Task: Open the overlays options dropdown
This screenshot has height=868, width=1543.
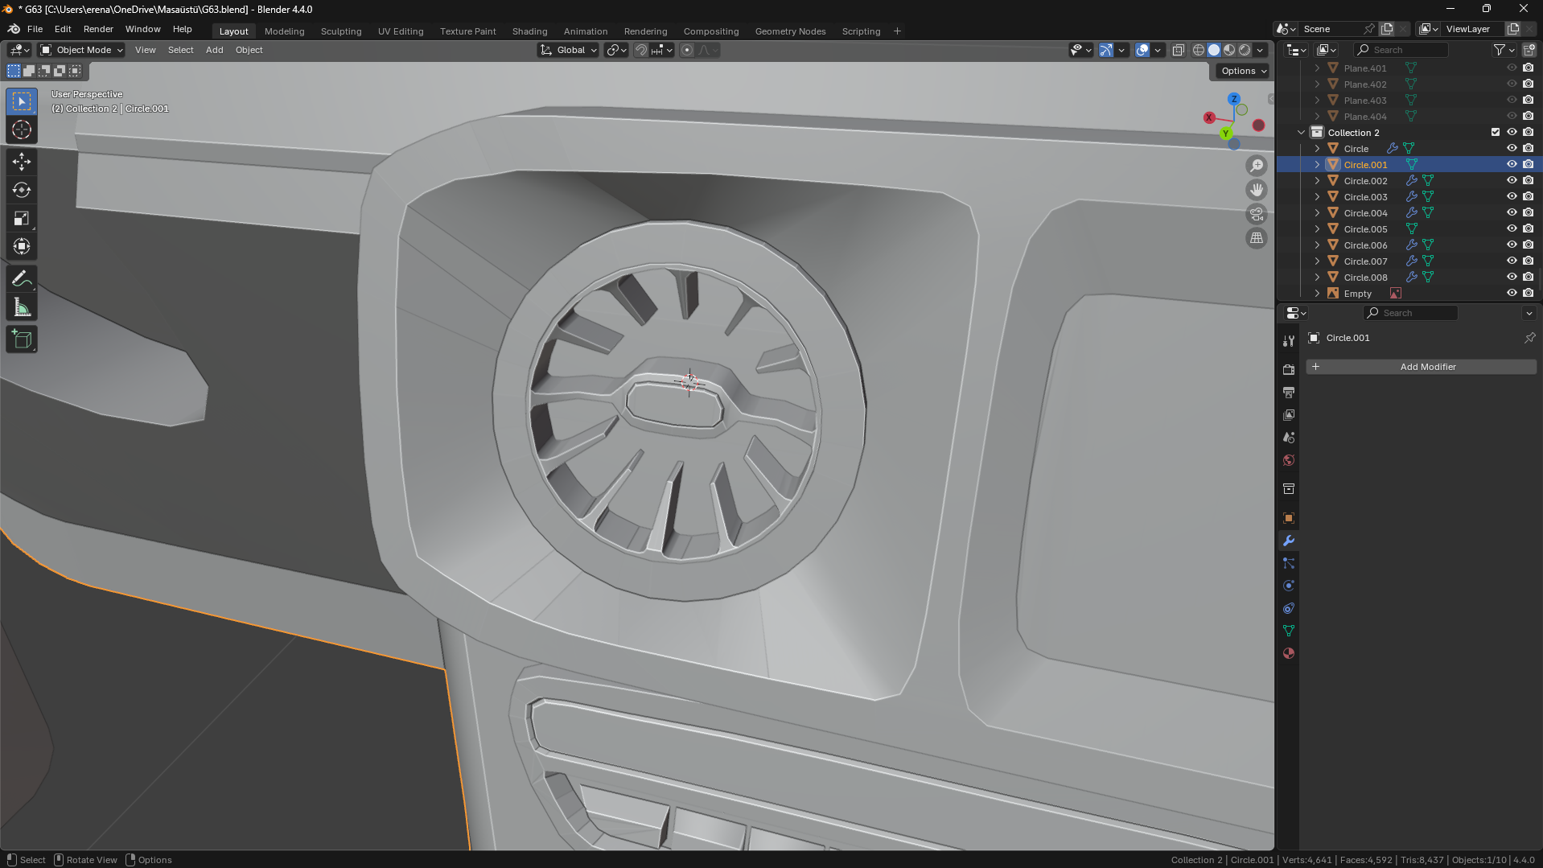Action: click(1158, 50)
